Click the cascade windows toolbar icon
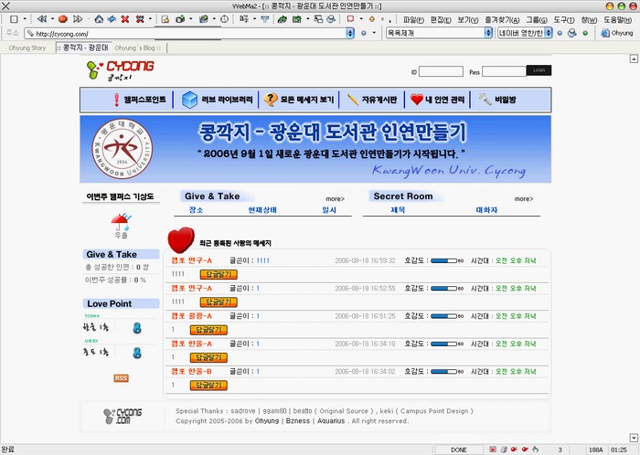 point(319,19)
